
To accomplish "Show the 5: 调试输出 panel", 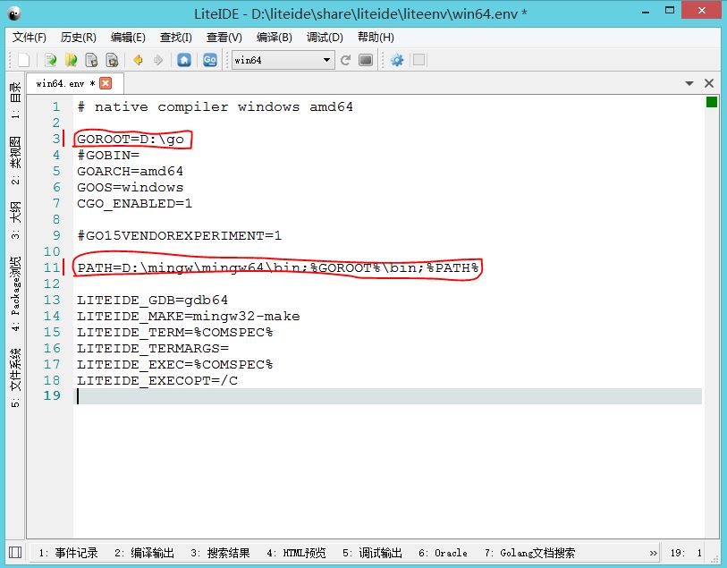I will (x=372, y=553).
